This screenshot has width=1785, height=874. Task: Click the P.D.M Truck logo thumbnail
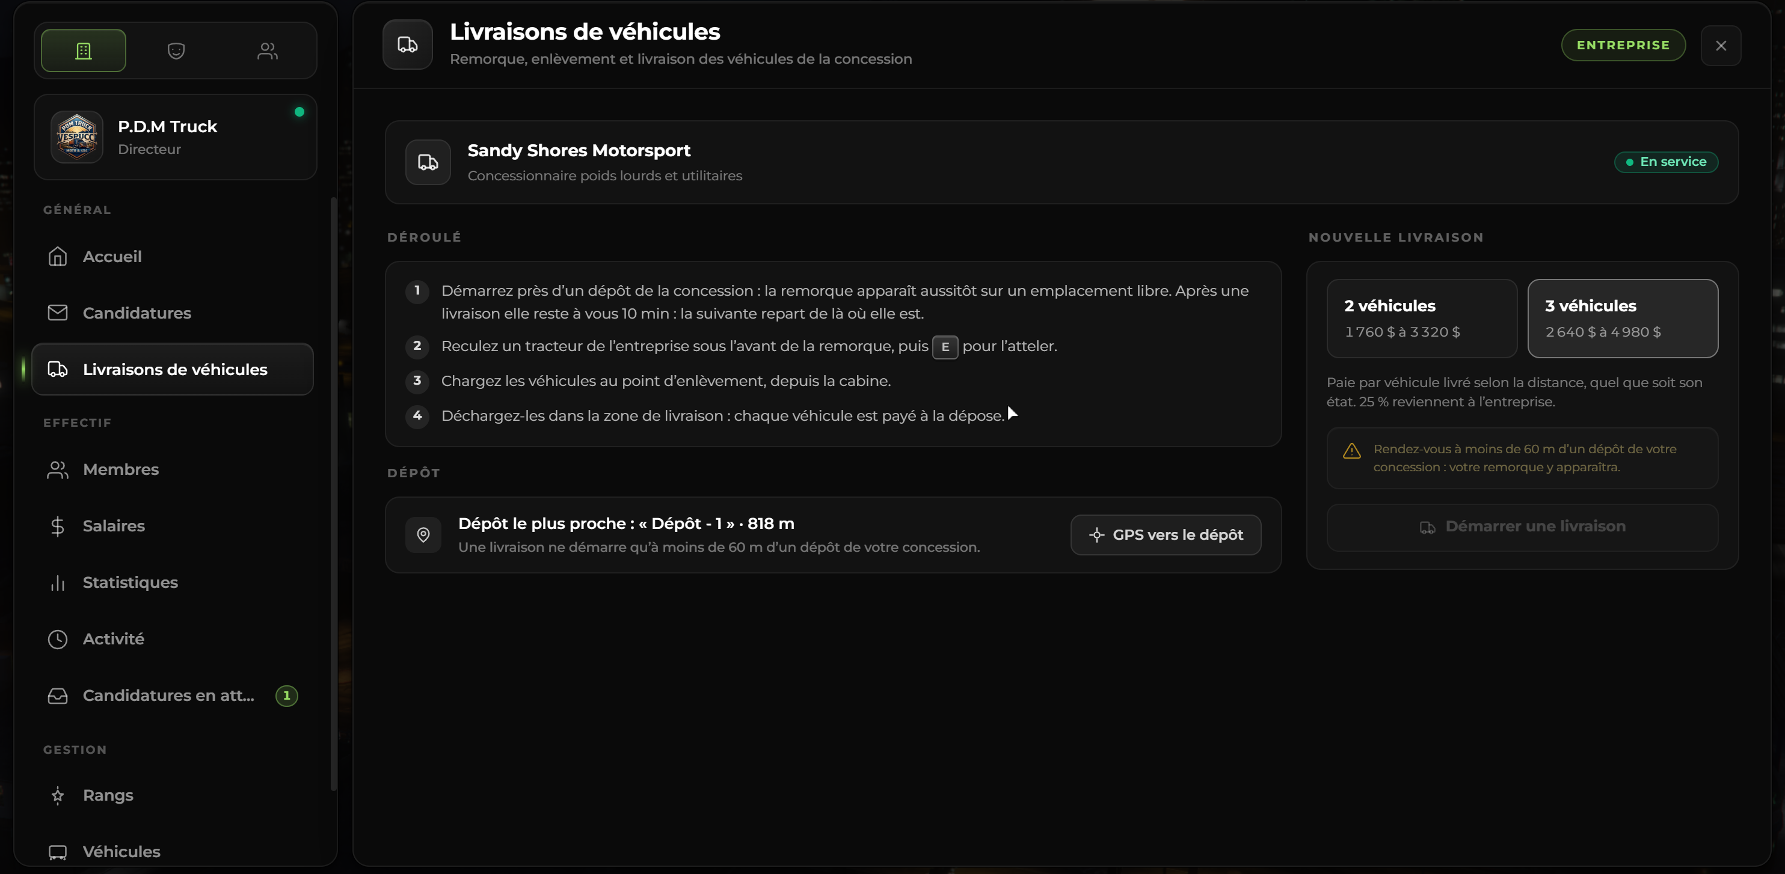(77, 137)
